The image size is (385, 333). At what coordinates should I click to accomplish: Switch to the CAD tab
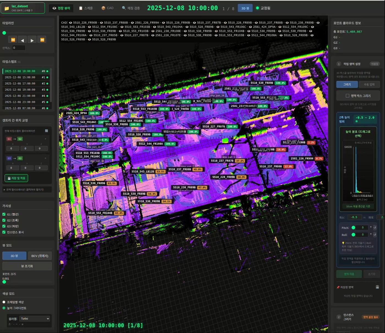[108, 8]
